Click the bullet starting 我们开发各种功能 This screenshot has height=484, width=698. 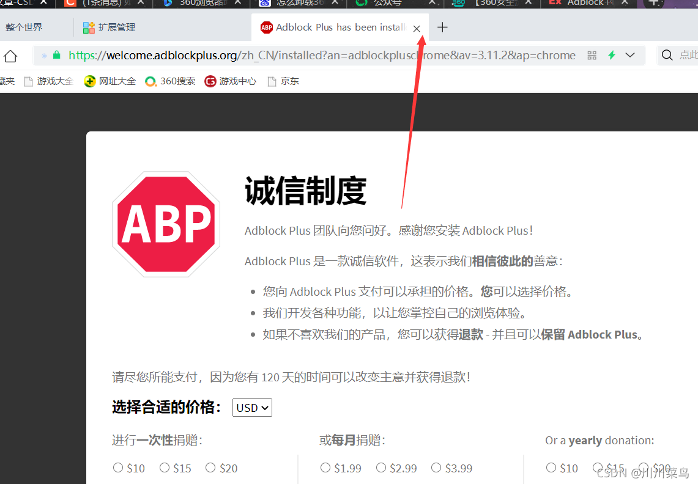(395, 313)
